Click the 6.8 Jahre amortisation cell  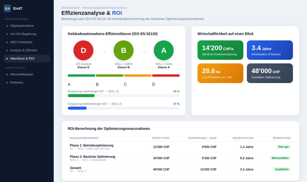coord(247,158)
